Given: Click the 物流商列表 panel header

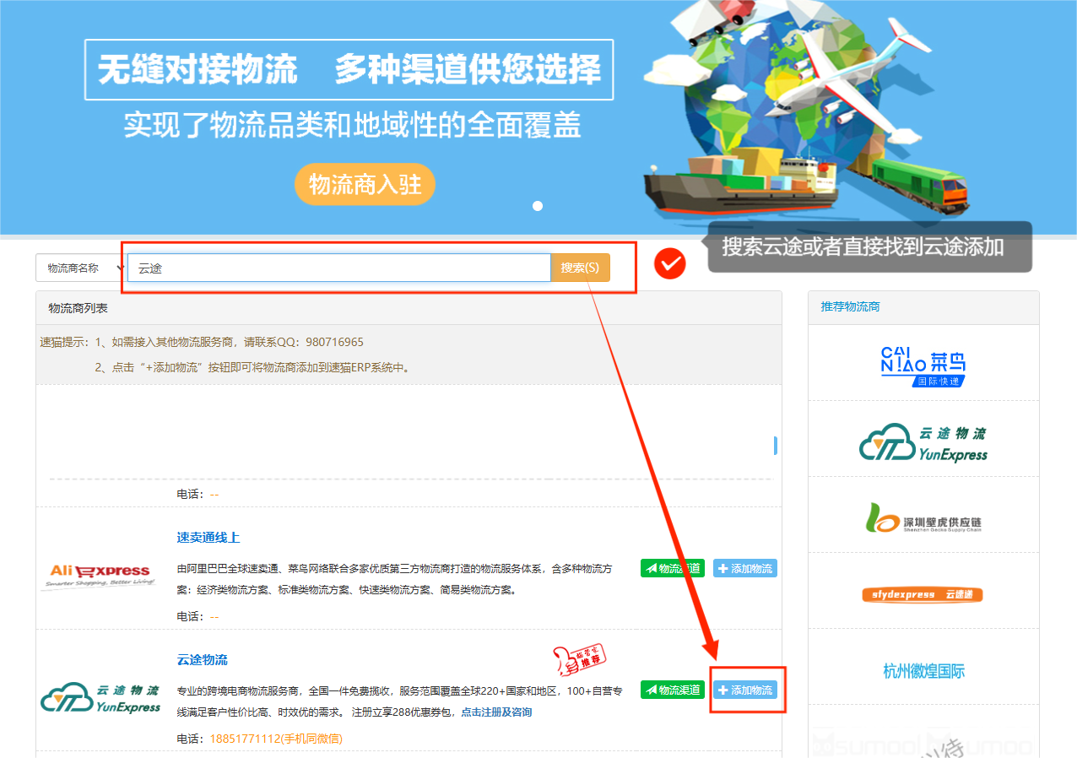Looking at the screenshot, I should point(409,308).
